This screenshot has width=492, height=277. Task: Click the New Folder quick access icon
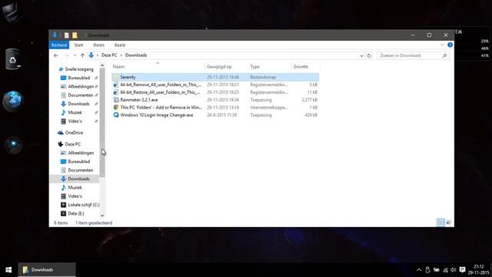(x=75, y=35)
